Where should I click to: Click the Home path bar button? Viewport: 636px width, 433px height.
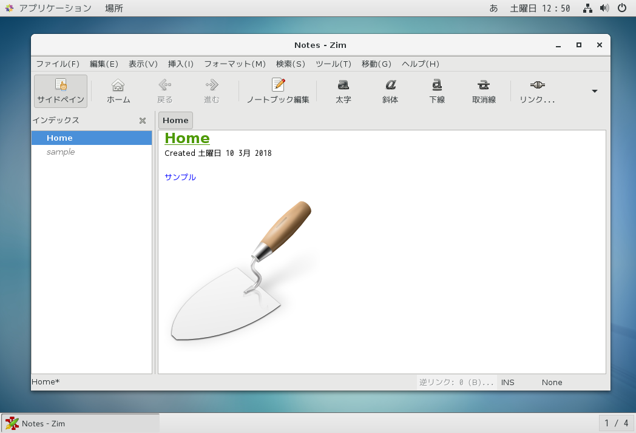tap(175, 121)
